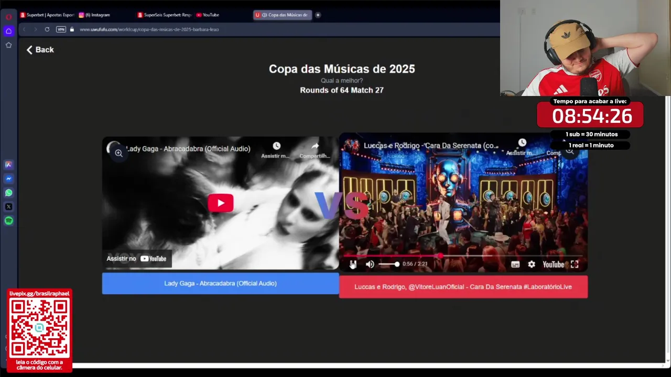Open the Opera menu logo
The width and height of the screenshot is (671, 377).
(8, 17)
